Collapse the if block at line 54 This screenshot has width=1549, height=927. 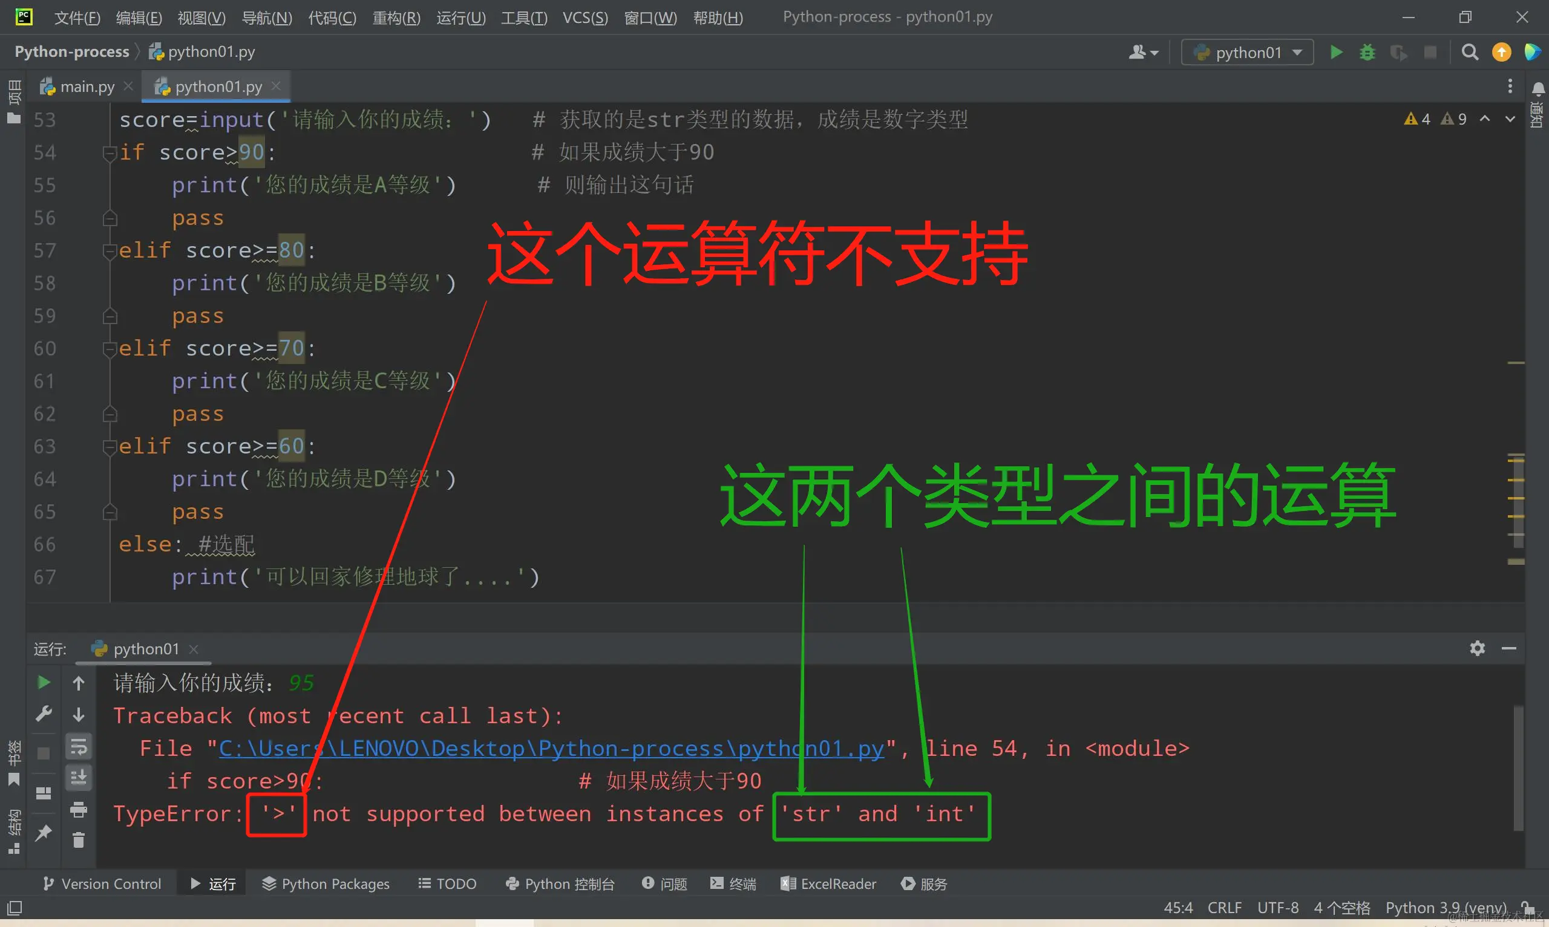[x=110, y=152]
